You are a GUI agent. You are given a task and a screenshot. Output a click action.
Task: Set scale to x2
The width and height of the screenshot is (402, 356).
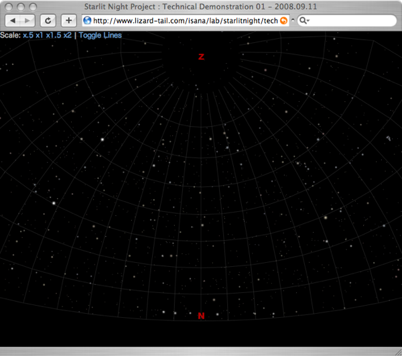[x=68, y=35]
